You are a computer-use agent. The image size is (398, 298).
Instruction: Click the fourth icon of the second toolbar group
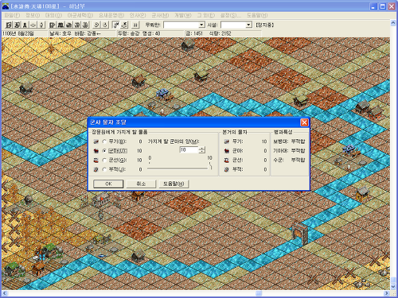pos(77,25)
